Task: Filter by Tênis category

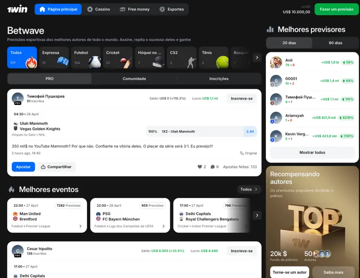Action: pos(214,58)
